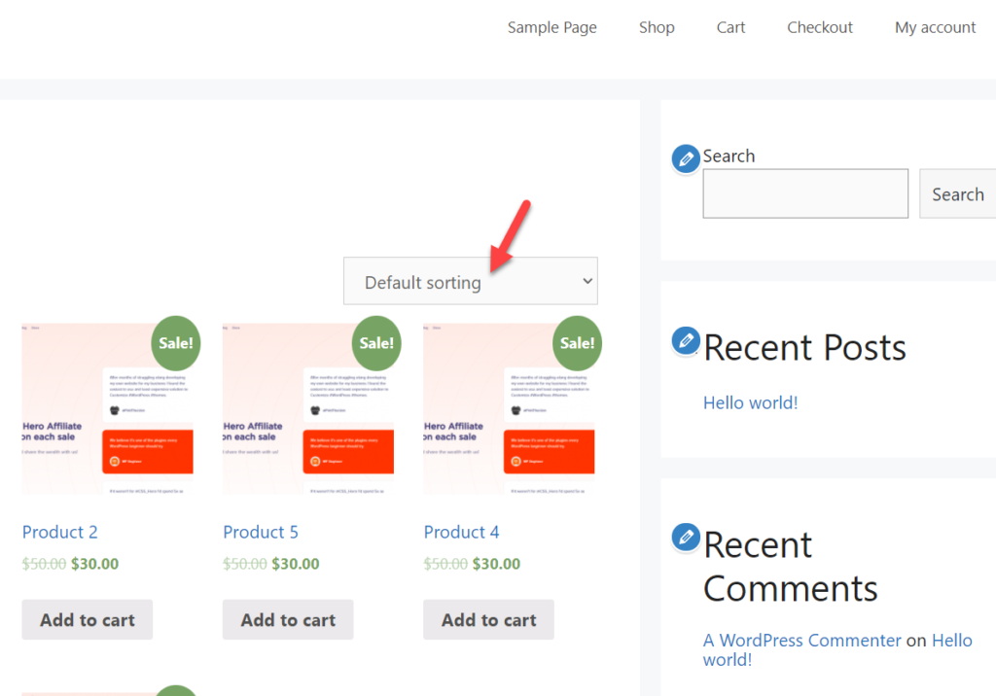Image resolution: width=996 pixels, height=696 pixels.
Task: Go to Shop in navigation menu
Action: pyautogui.click(x=657, y=27)
